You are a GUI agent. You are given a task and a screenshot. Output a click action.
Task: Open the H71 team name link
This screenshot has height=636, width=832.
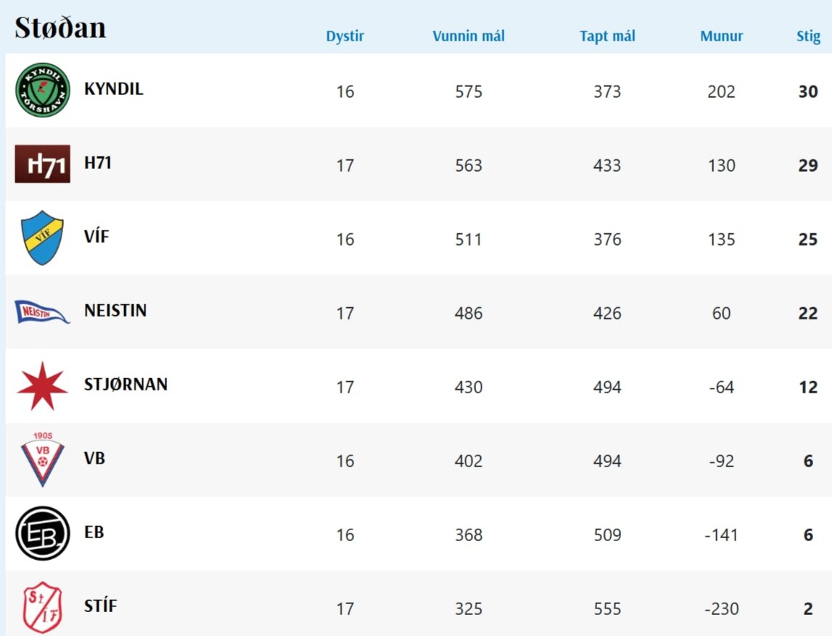(98, 163)
